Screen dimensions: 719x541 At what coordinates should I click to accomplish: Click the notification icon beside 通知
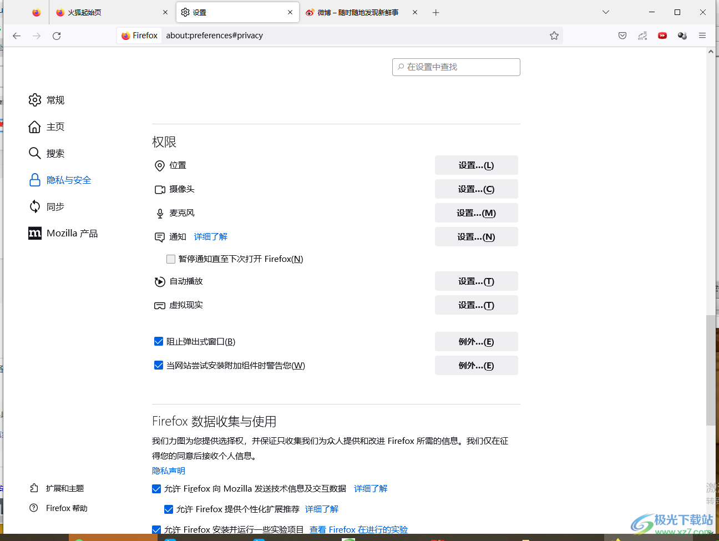click(x=160, y=237)
